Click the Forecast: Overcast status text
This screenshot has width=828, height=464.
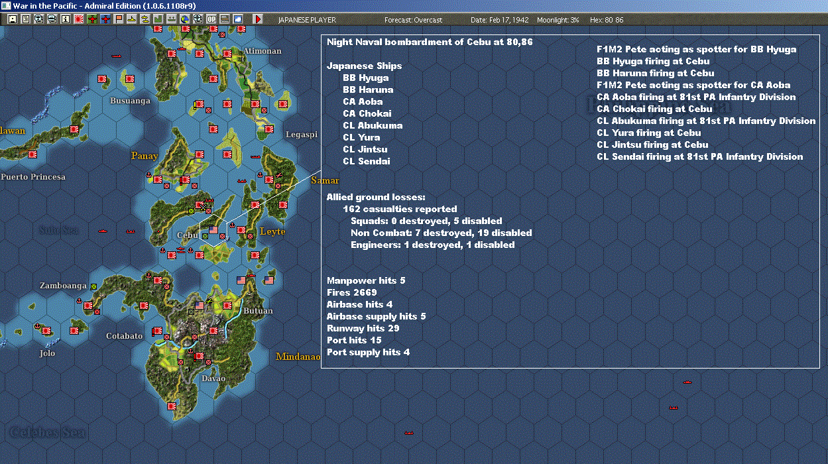click(x=413, y=20)
